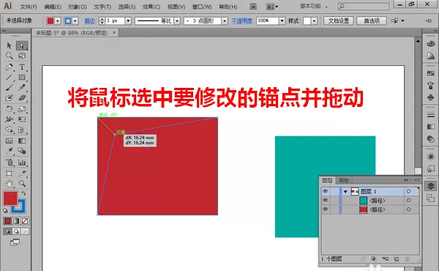Select the Magic Wand tool
This screenshot has height=271, width=439.
click(10, 56)
